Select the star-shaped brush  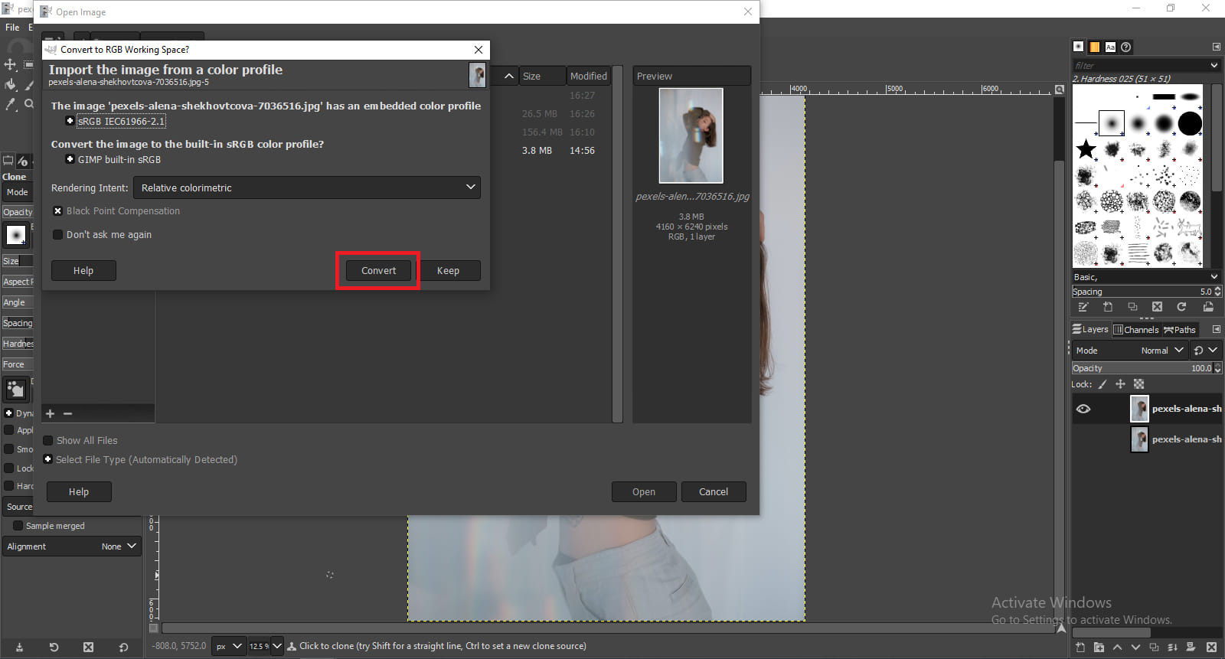click(1086, 148)
